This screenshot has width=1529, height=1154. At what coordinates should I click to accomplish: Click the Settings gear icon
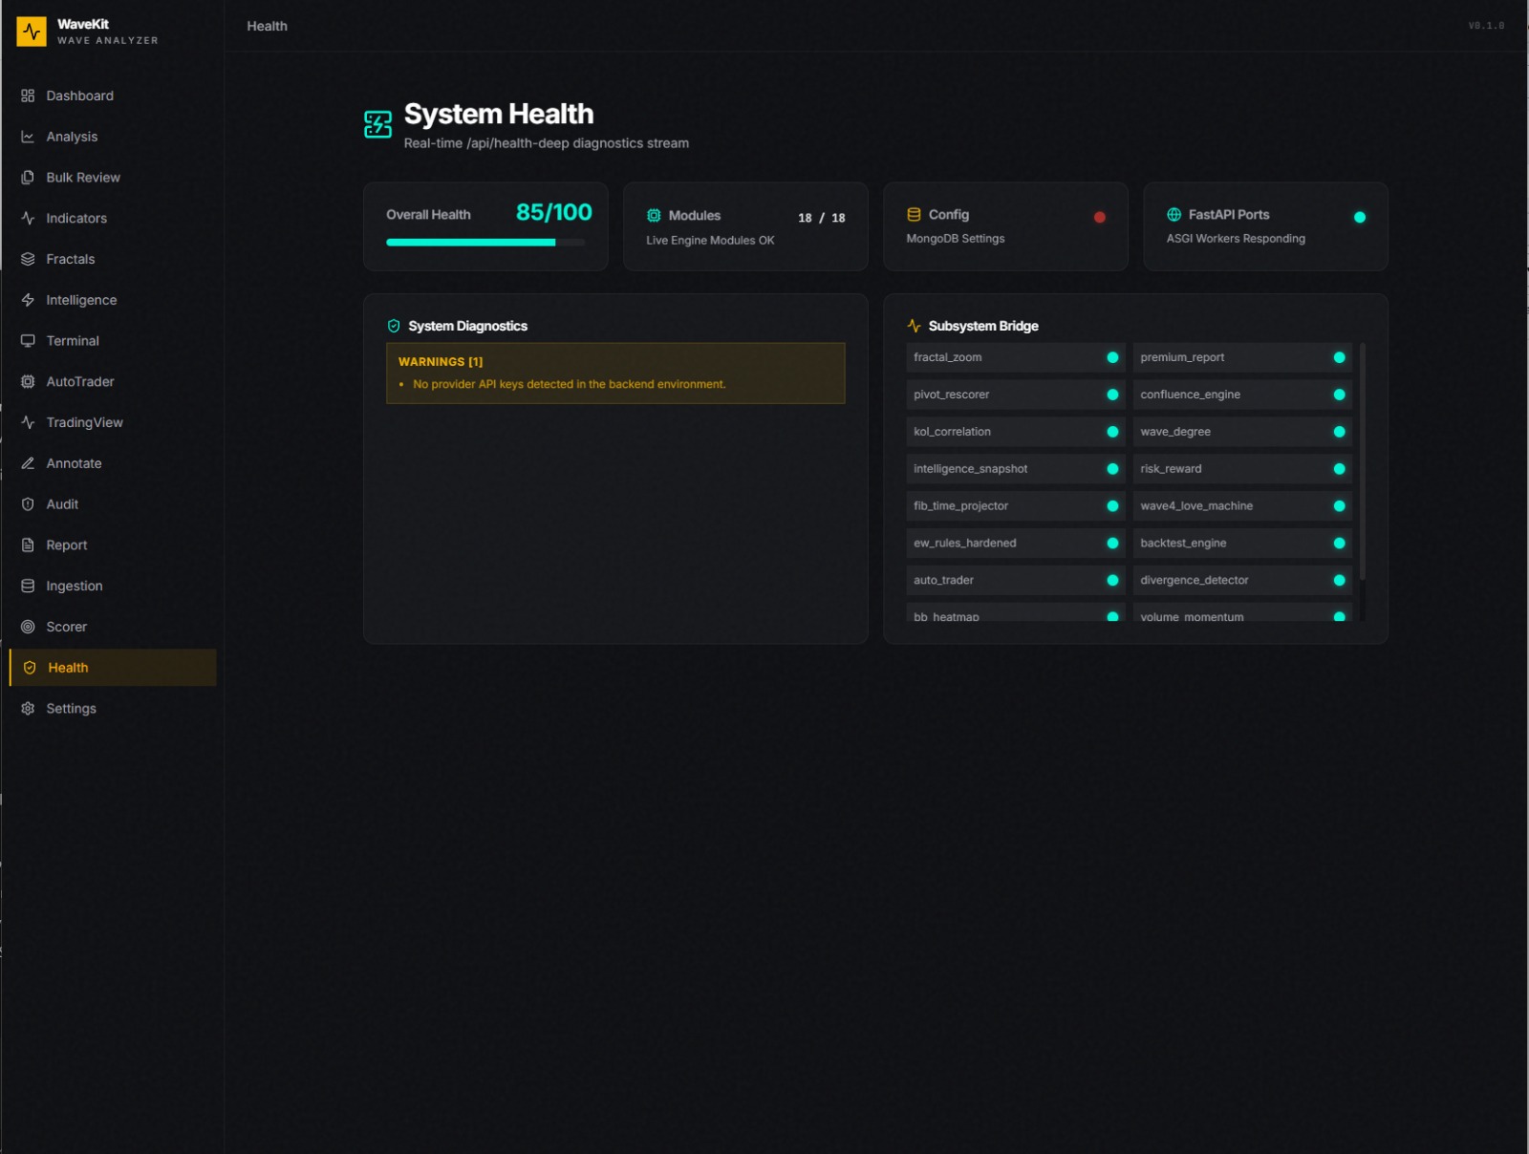point(28,708)
